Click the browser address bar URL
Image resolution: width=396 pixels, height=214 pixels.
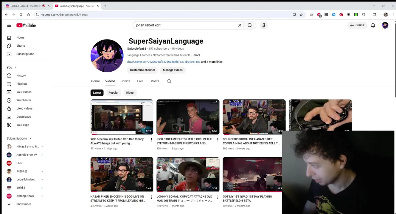pos(64,15)
